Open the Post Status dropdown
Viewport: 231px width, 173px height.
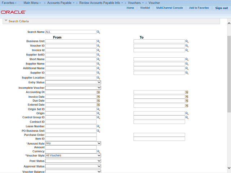click(x=73, y=161)
